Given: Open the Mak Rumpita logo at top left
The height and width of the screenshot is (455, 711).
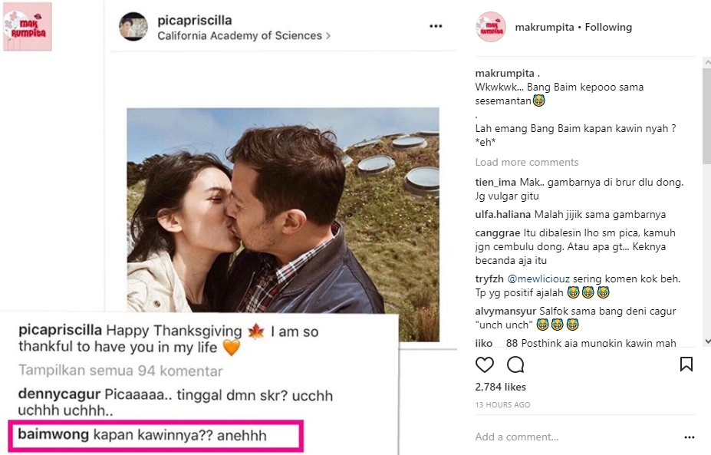Looking at the screenshot, I should (28, 27).
